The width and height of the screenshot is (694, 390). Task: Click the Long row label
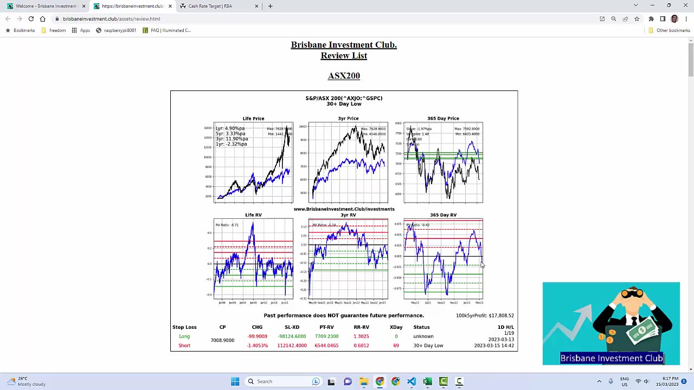point(184,336)
